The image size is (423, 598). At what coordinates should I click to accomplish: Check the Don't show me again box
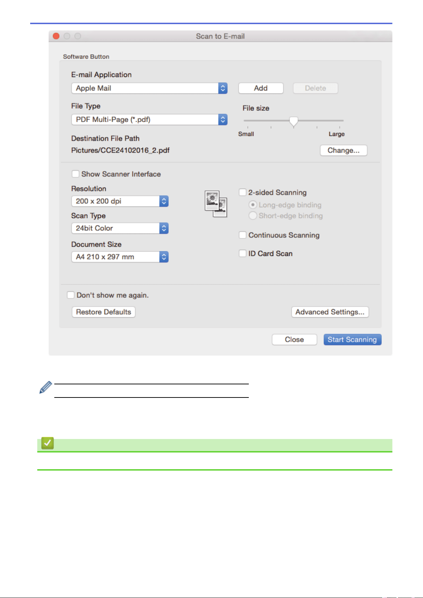(71, 295)
